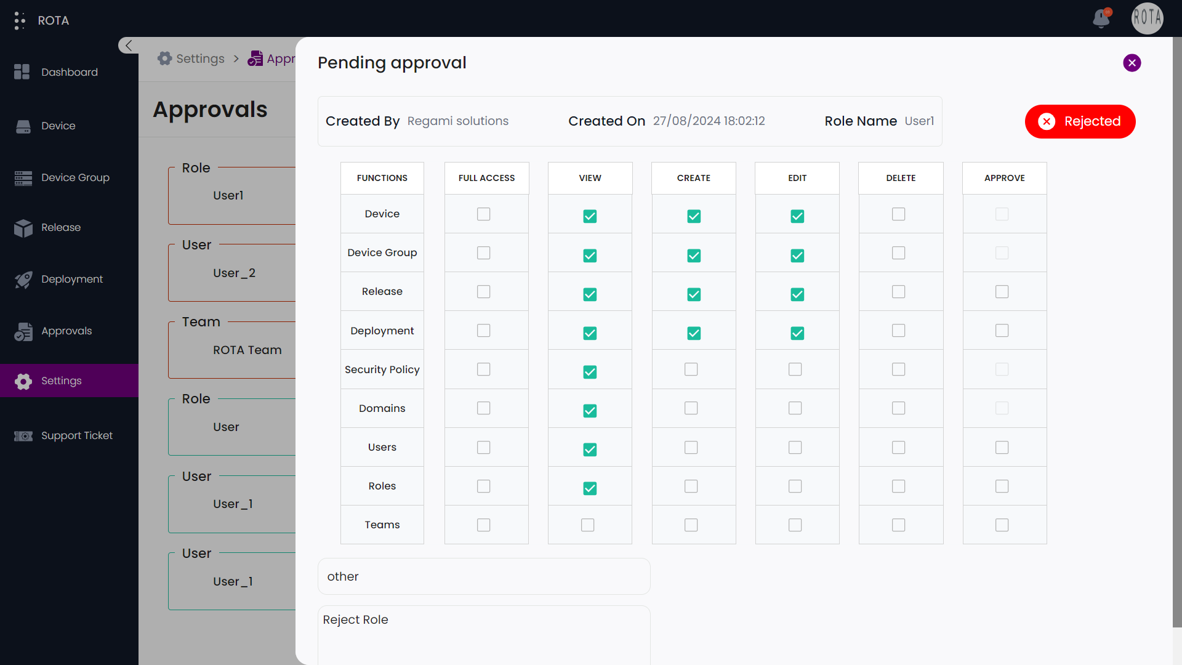Click the Reject Role input field
The image size is (1182, 665).
(x=484, y=619)
